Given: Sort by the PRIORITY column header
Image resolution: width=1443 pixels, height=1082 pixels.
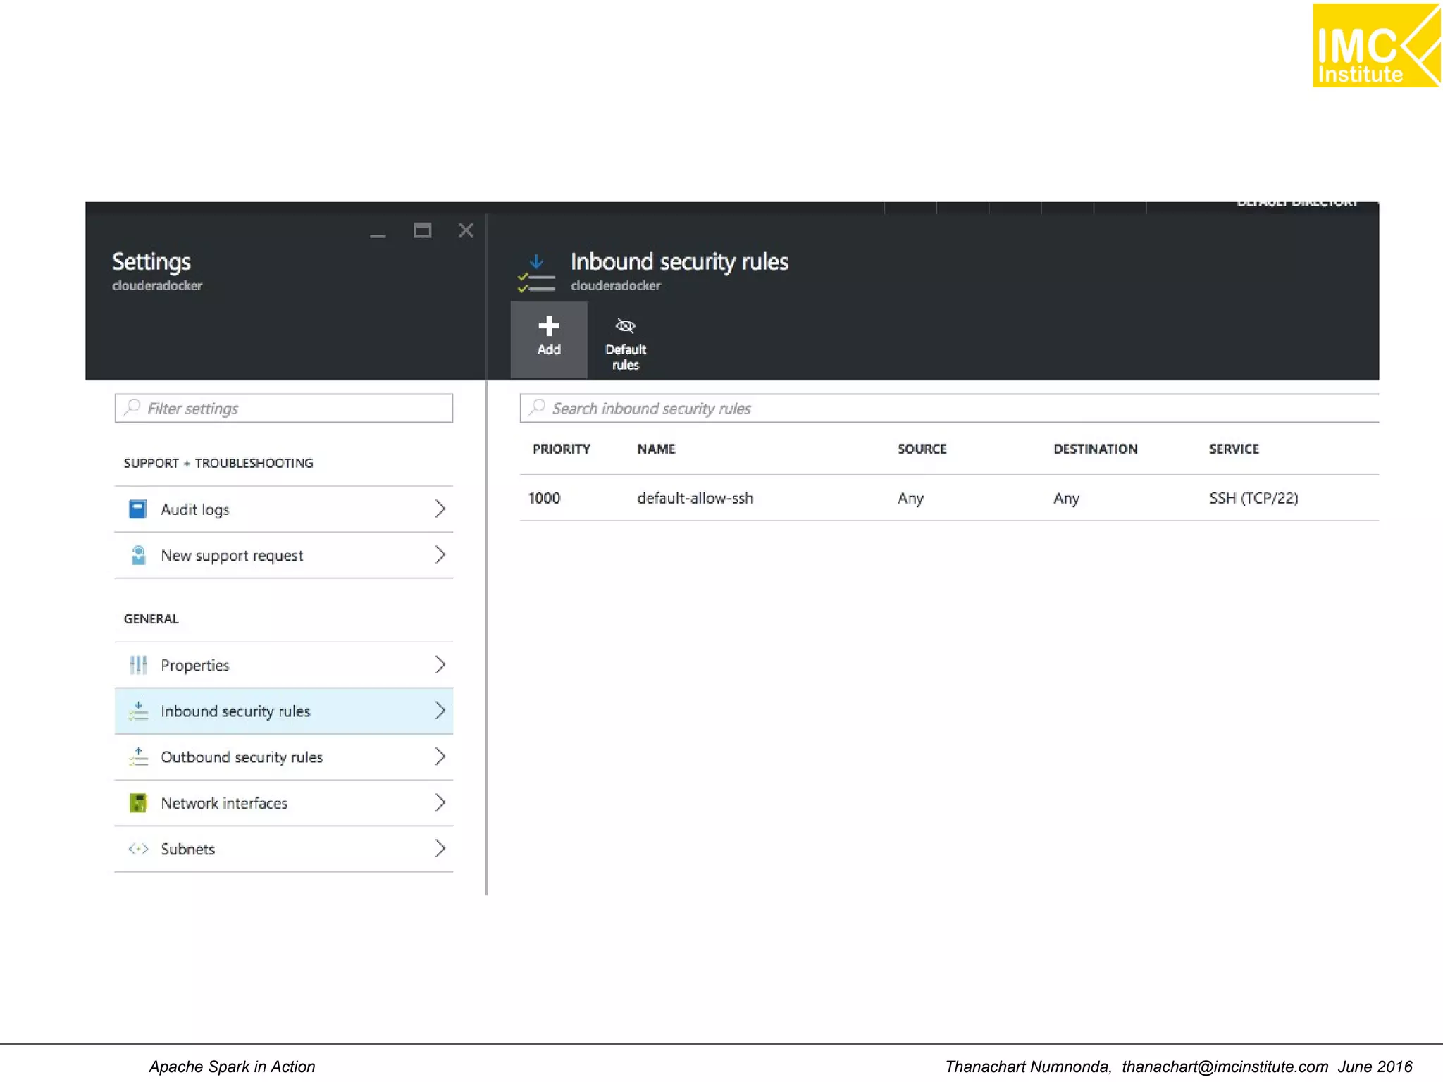Looking at the screenshot, I should (561, 449).
